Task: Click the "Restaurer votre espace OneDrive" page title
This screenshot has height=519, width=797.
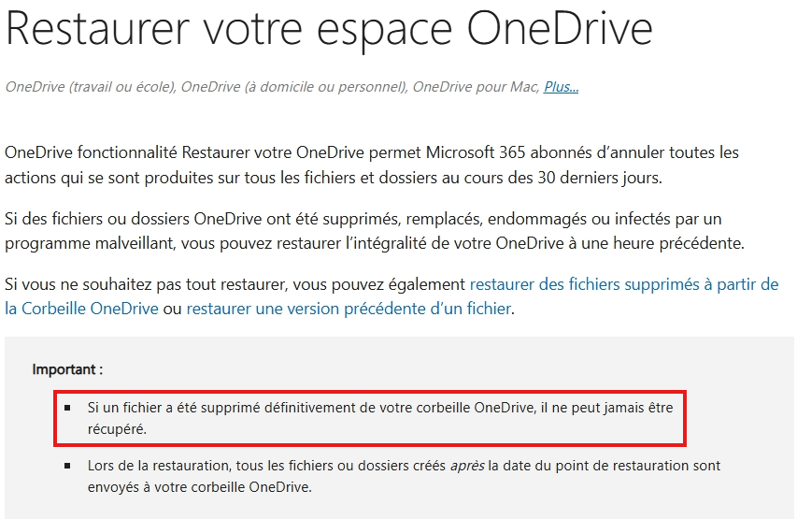Action: click(328, 30)
